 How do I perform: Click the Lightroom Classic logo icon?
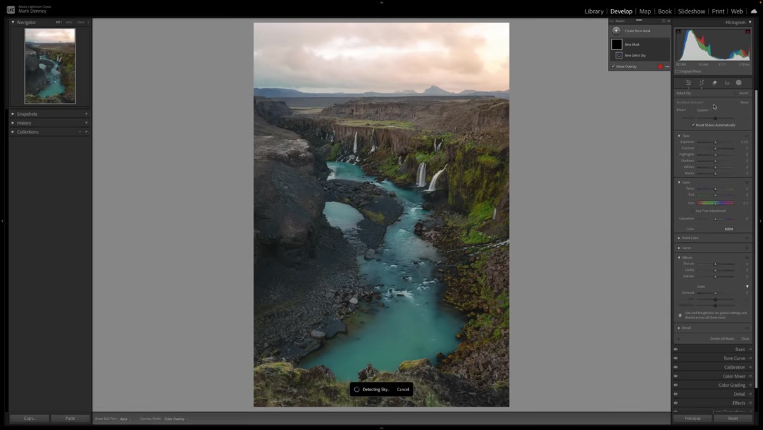coord(11,10)
